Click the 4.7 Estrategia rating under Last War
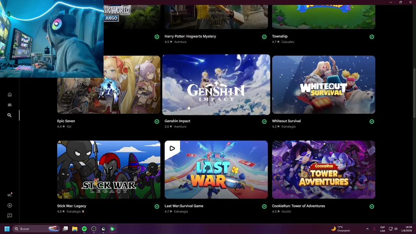416x234 pixels. coord(176,211)
